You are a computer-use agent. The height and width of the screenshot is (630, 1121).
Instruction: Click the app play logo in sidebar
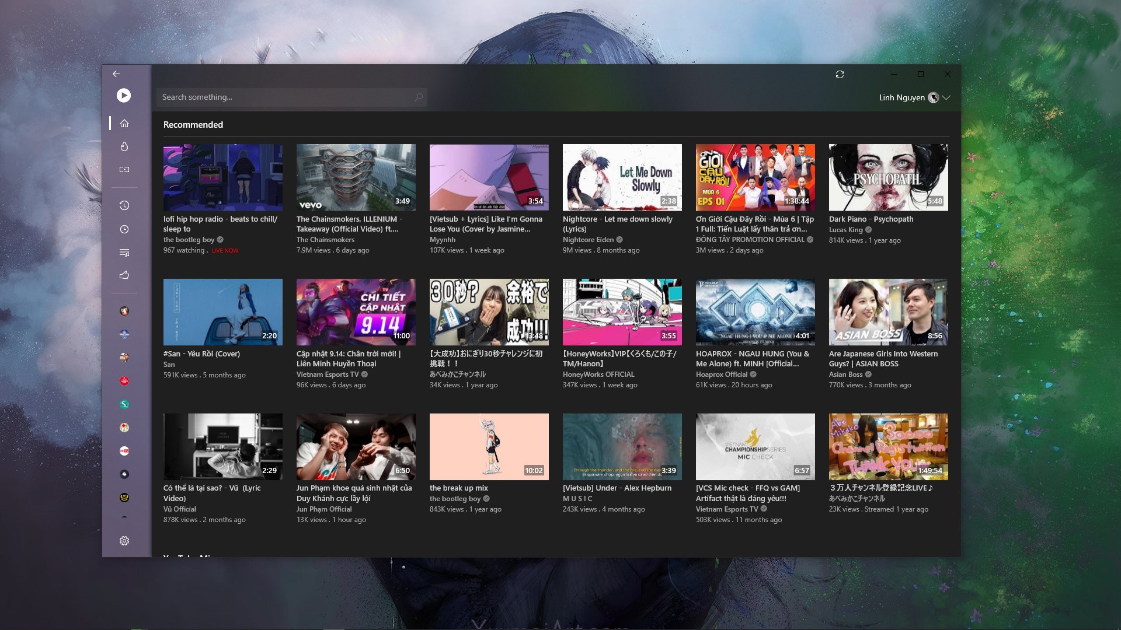tap(124, 95)
